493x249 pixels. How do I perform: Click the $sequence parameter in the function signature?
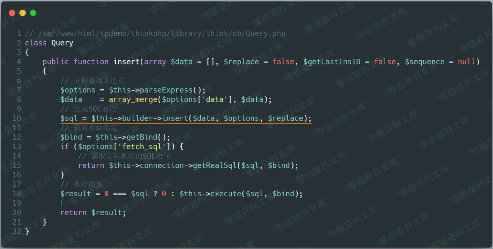(x=425, y=62)
